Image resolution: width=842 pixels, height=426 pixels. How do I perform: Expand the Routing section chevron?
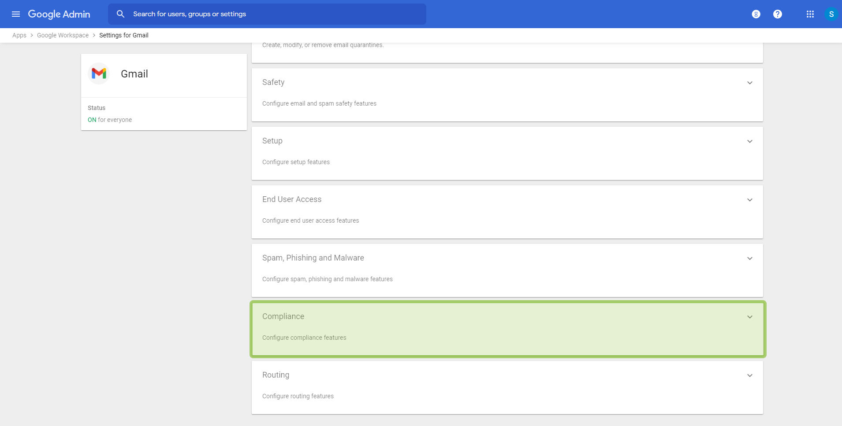point(750,375)
